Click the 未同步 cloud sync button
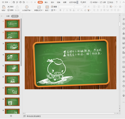 94,2
